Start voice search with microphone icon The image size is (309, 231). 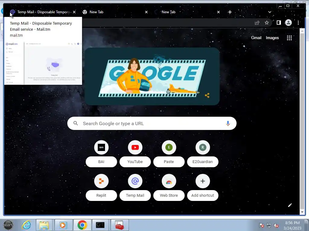[228, 123]
